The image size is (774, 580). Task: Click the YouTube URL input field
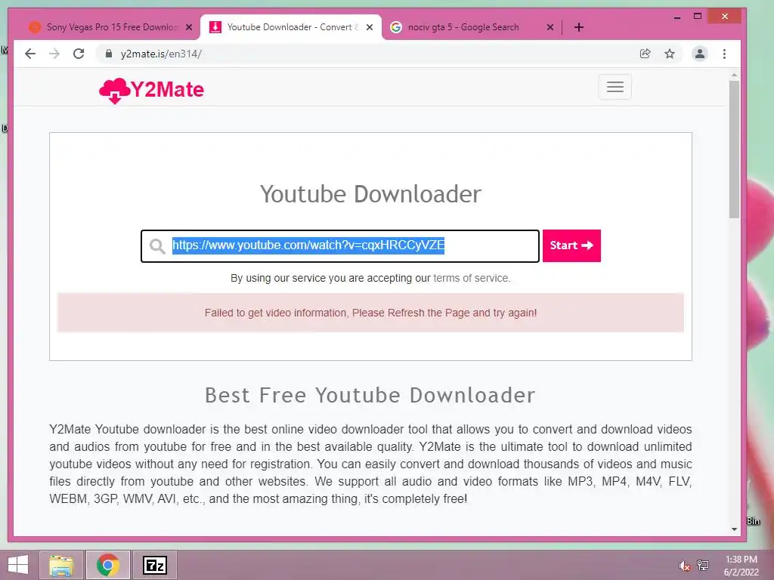[x=340, y=246]
